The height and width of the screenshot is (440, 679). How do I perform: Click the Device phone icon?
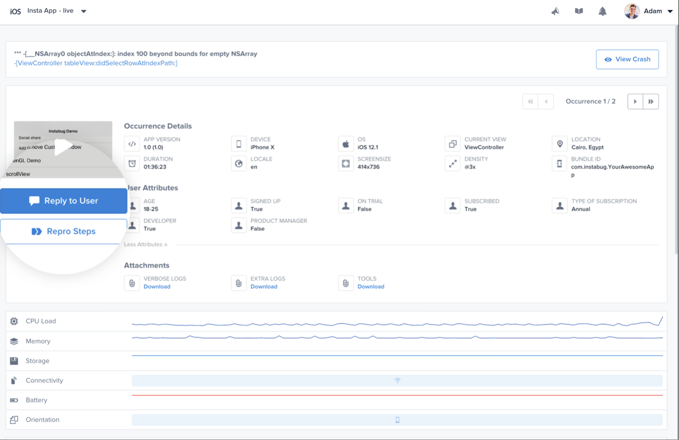coord(239,144)
